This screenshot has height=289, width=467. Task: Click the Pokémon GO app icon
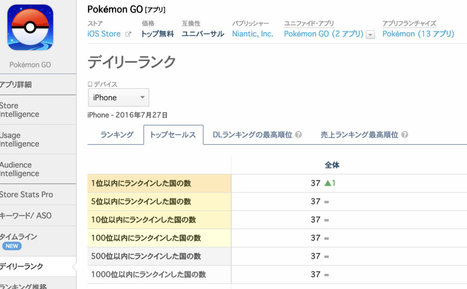tap(30, 27)
